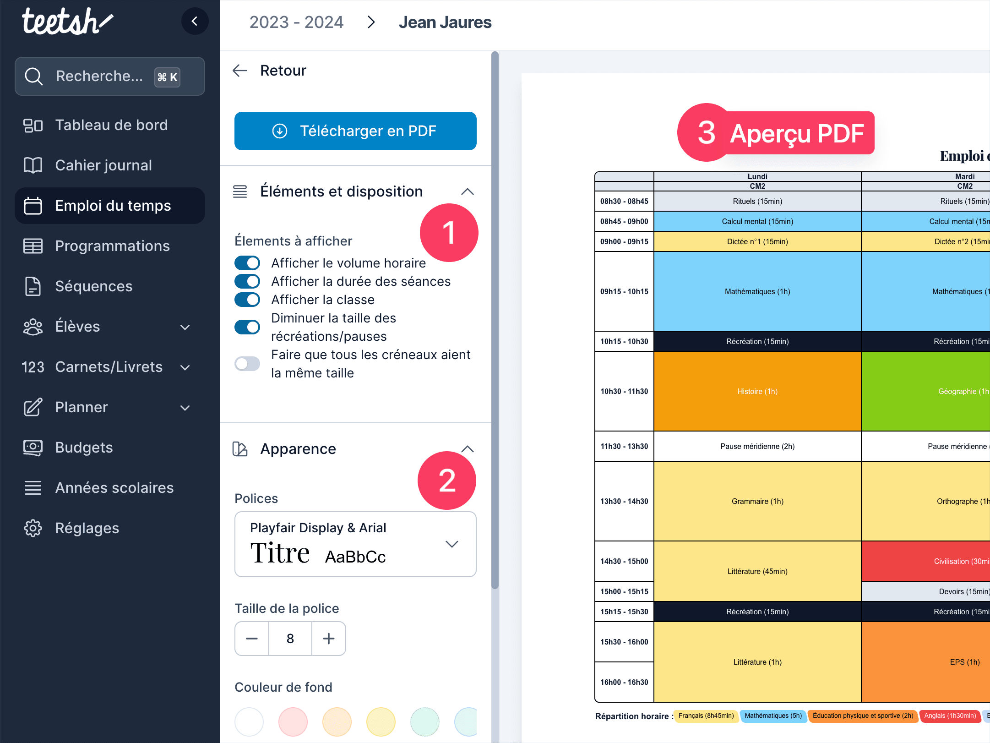
Task: Toggle Afficher la durée des séances
Action: coord(247,281)
